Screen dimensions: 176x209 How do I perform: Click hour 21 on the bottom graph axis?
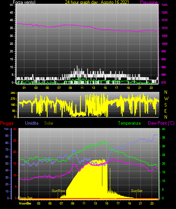[x=140, y=203]
